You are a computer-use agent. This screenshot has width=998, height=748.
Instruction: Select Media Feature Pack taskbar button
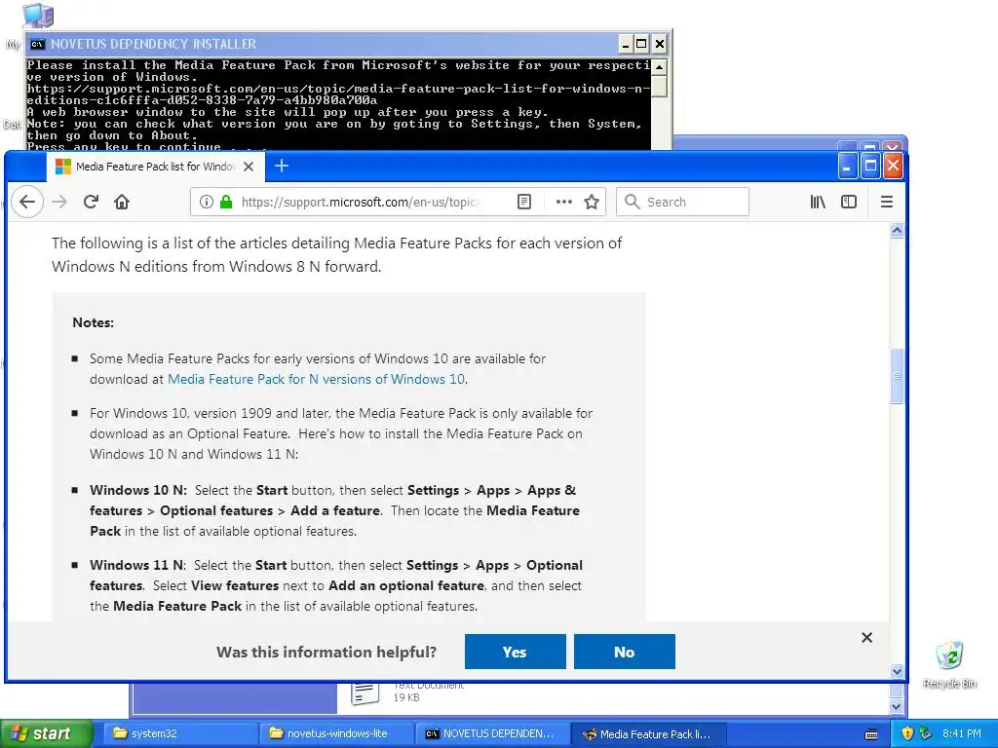pos(649,733)
